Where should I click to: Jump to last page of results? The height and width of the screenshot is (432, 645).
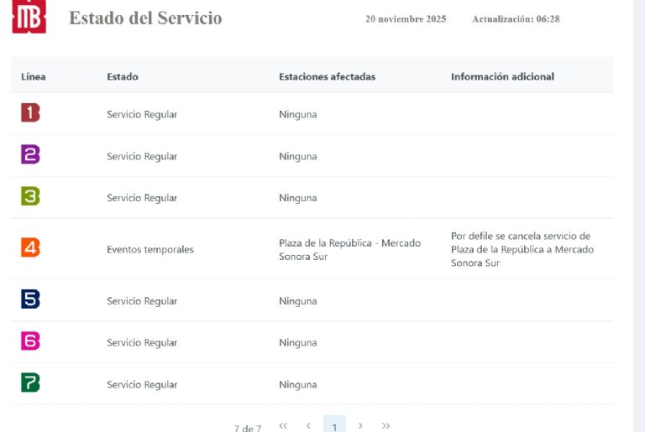click(x=385, y=426)
